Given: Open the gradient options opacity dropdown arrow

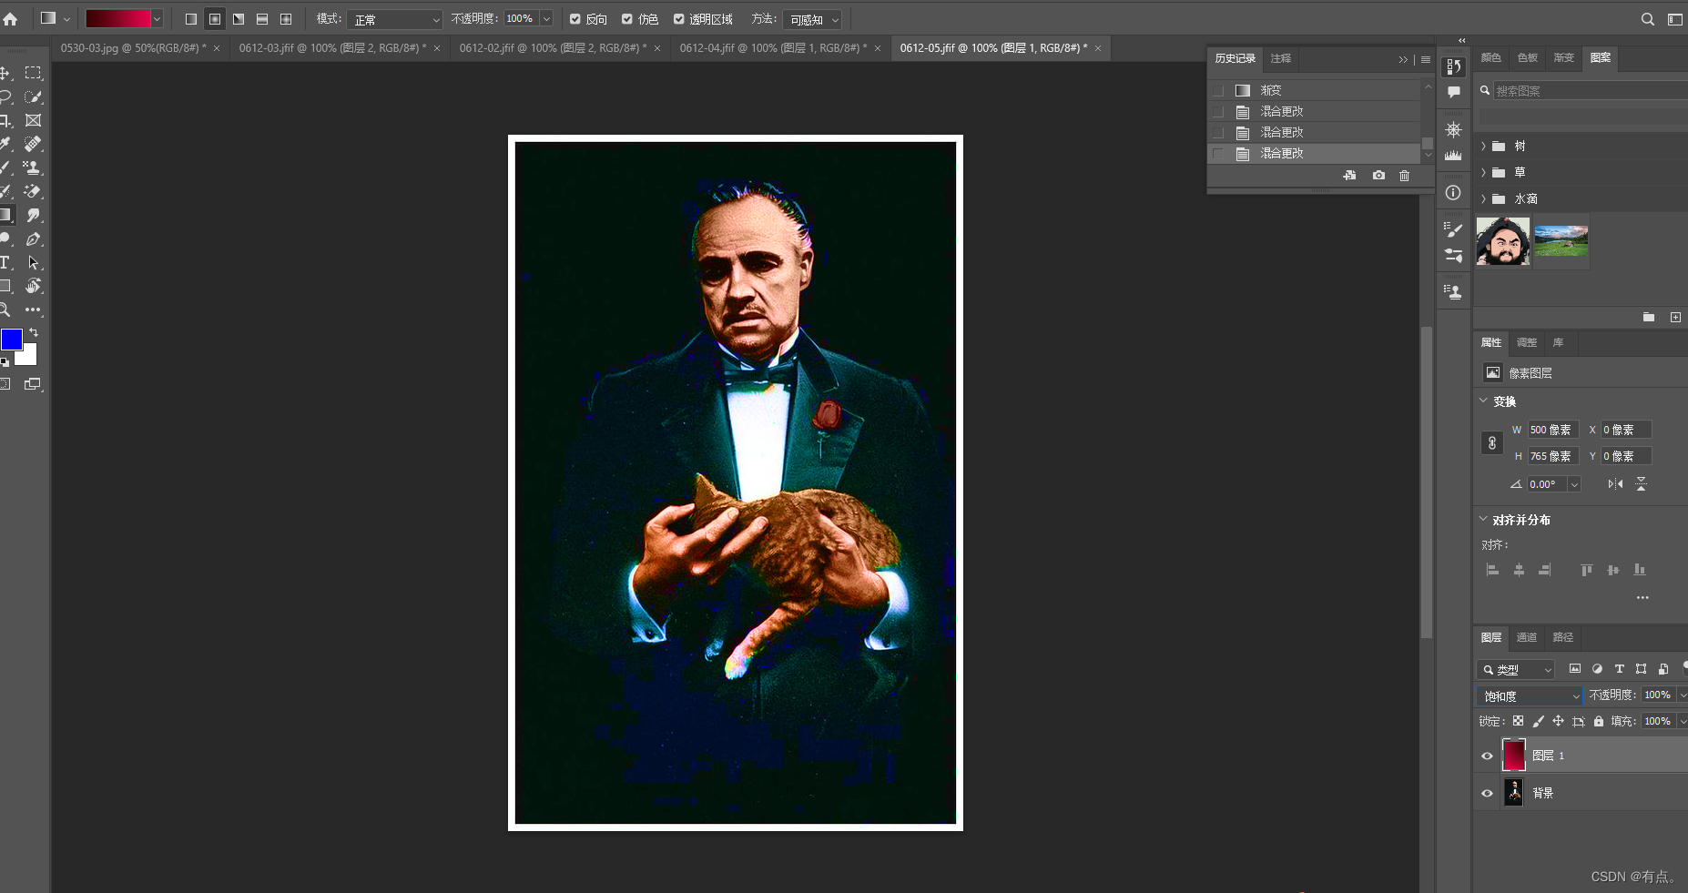Looking at the screenshot, I should (x=546, y=19).
